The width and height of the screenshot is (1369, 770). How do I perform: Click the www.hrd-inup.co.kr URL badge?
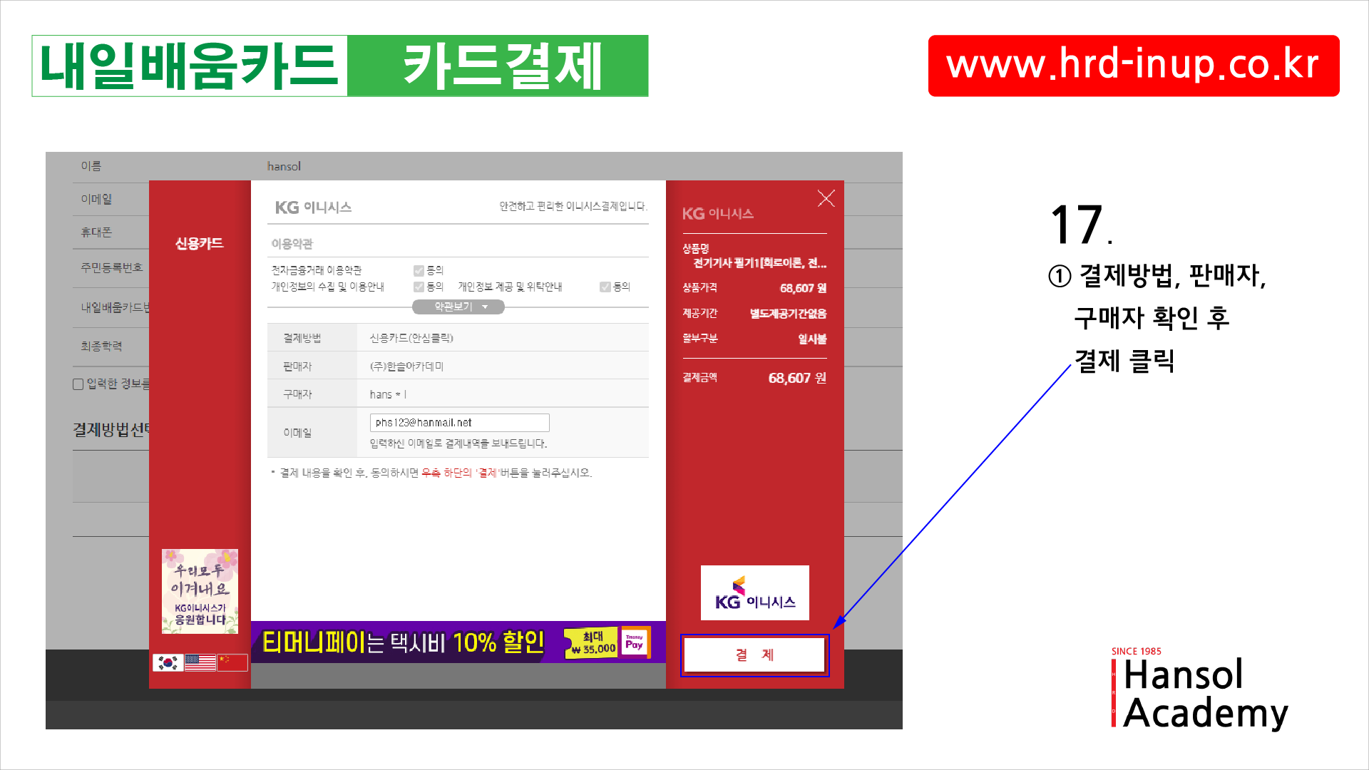[1133, 66]
